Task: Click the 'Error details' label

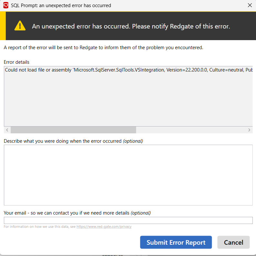Action: point(16,62)
